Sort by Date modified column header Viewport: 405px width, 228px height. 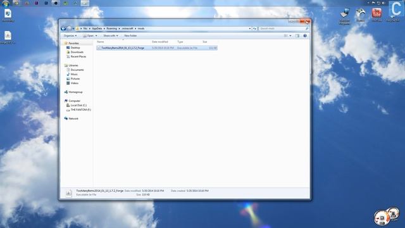point(160,42)
